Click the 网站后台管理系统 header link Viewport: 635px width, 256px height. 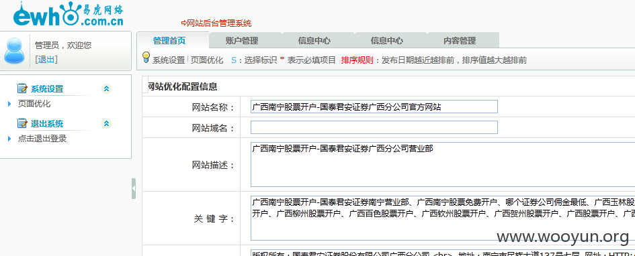point(216,23)
